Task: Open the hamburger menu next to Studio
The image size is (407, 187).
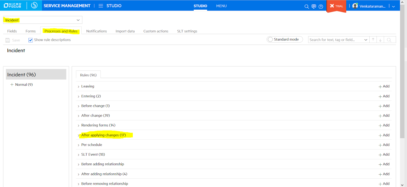Action: point(101,6)
